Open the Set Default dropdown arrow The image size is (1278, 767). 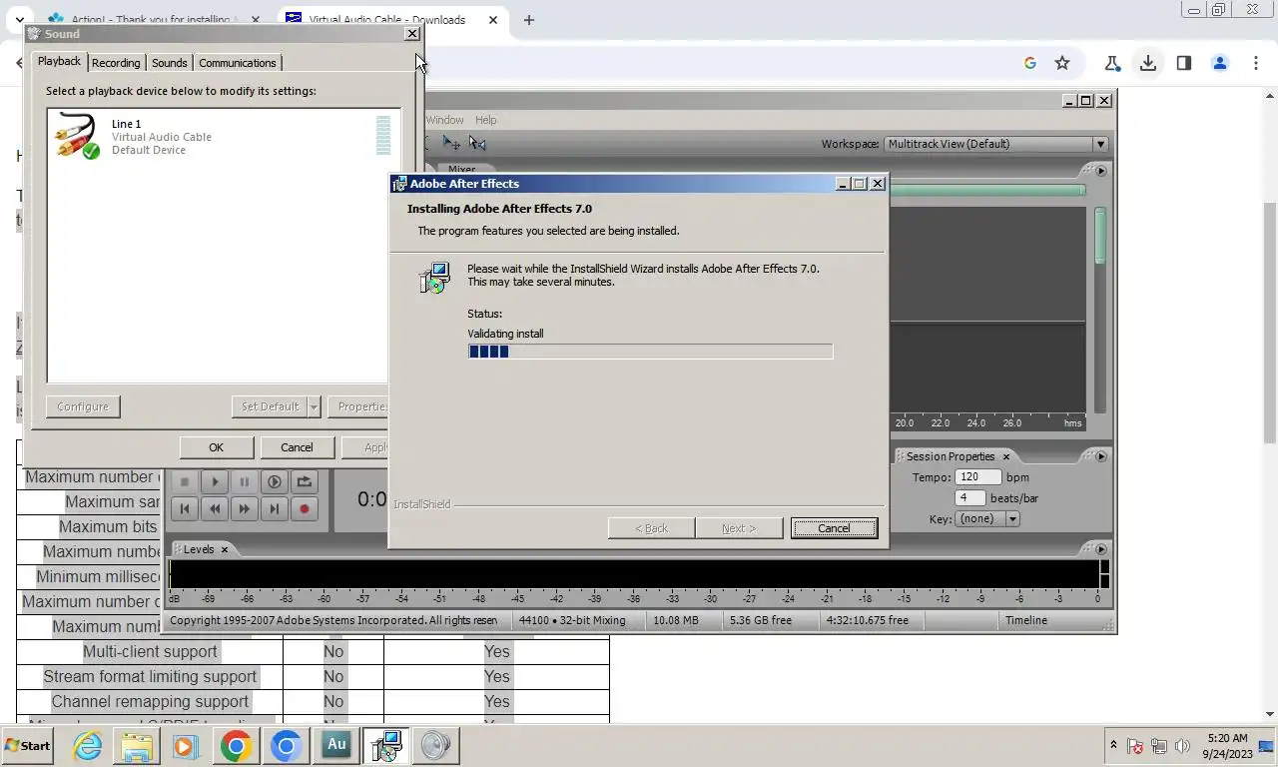(x=314, y=406)
